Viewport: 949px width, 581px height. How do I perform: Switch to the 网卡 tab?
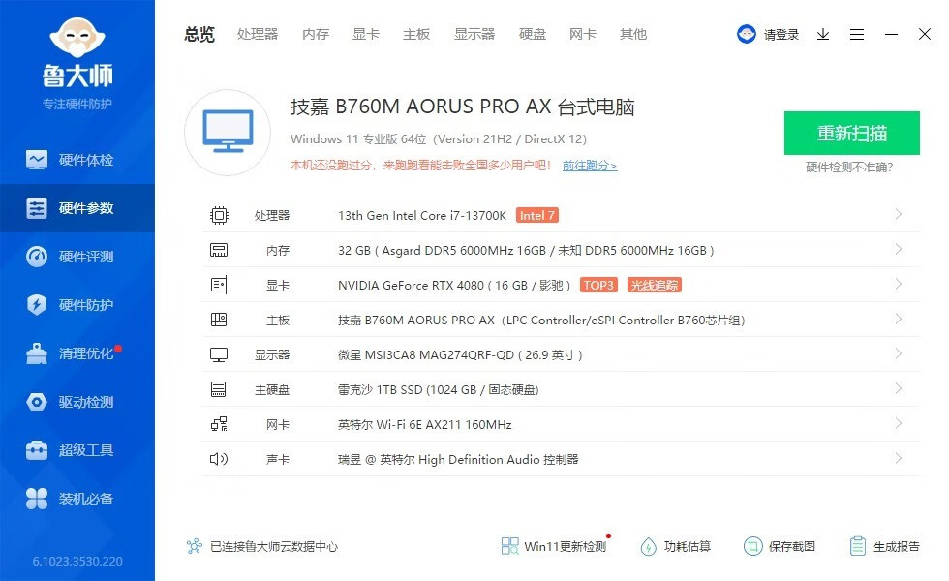click(x=583, y=35)
